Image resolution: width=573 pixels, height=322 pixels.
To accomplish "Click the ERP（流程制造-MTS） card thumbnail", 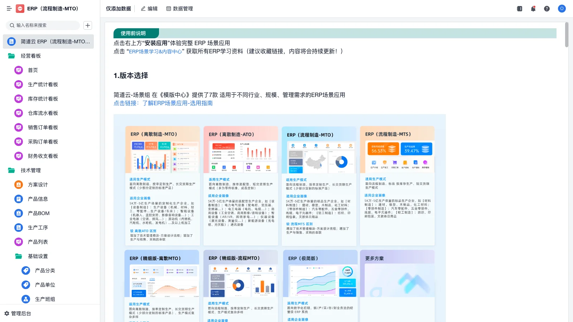I will pyautogui.click(x=397, y=186).
